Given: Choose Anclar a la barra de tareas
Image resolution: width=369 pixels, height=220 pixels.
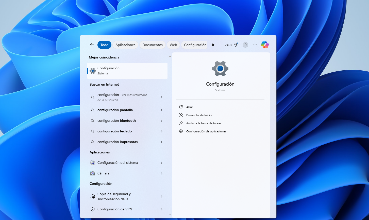Looking at the screenshot, I should (x=204, y=123).
